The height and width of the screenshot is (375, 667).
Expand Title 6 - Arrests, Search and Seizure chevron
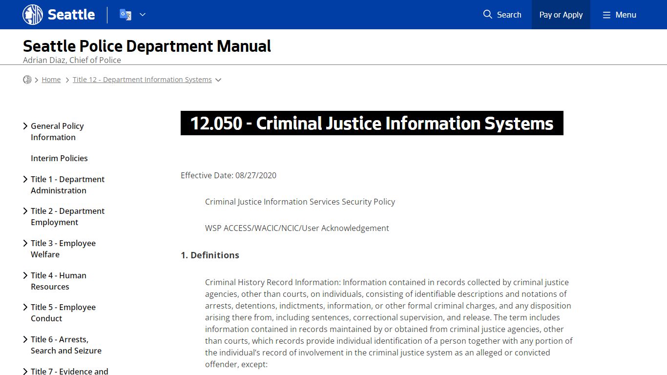25,339
